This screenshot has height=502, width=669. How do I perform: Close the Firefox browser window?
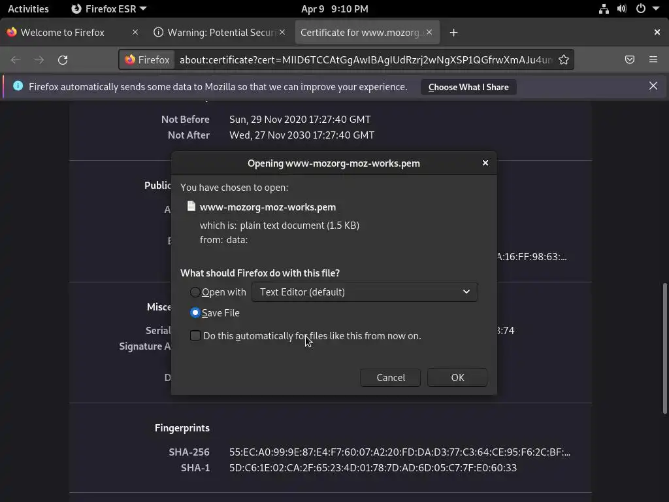coord(657,32)
